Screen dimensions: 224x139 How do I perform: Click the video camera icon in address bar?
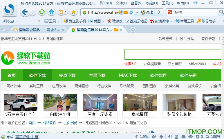tap(126, 13)
